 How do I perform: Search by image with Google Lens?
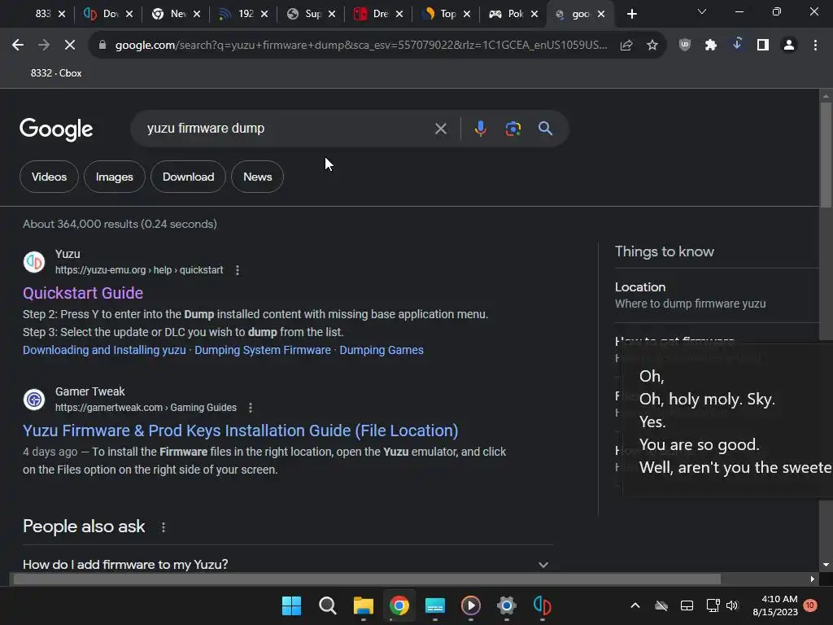click(x=512, y=129)
